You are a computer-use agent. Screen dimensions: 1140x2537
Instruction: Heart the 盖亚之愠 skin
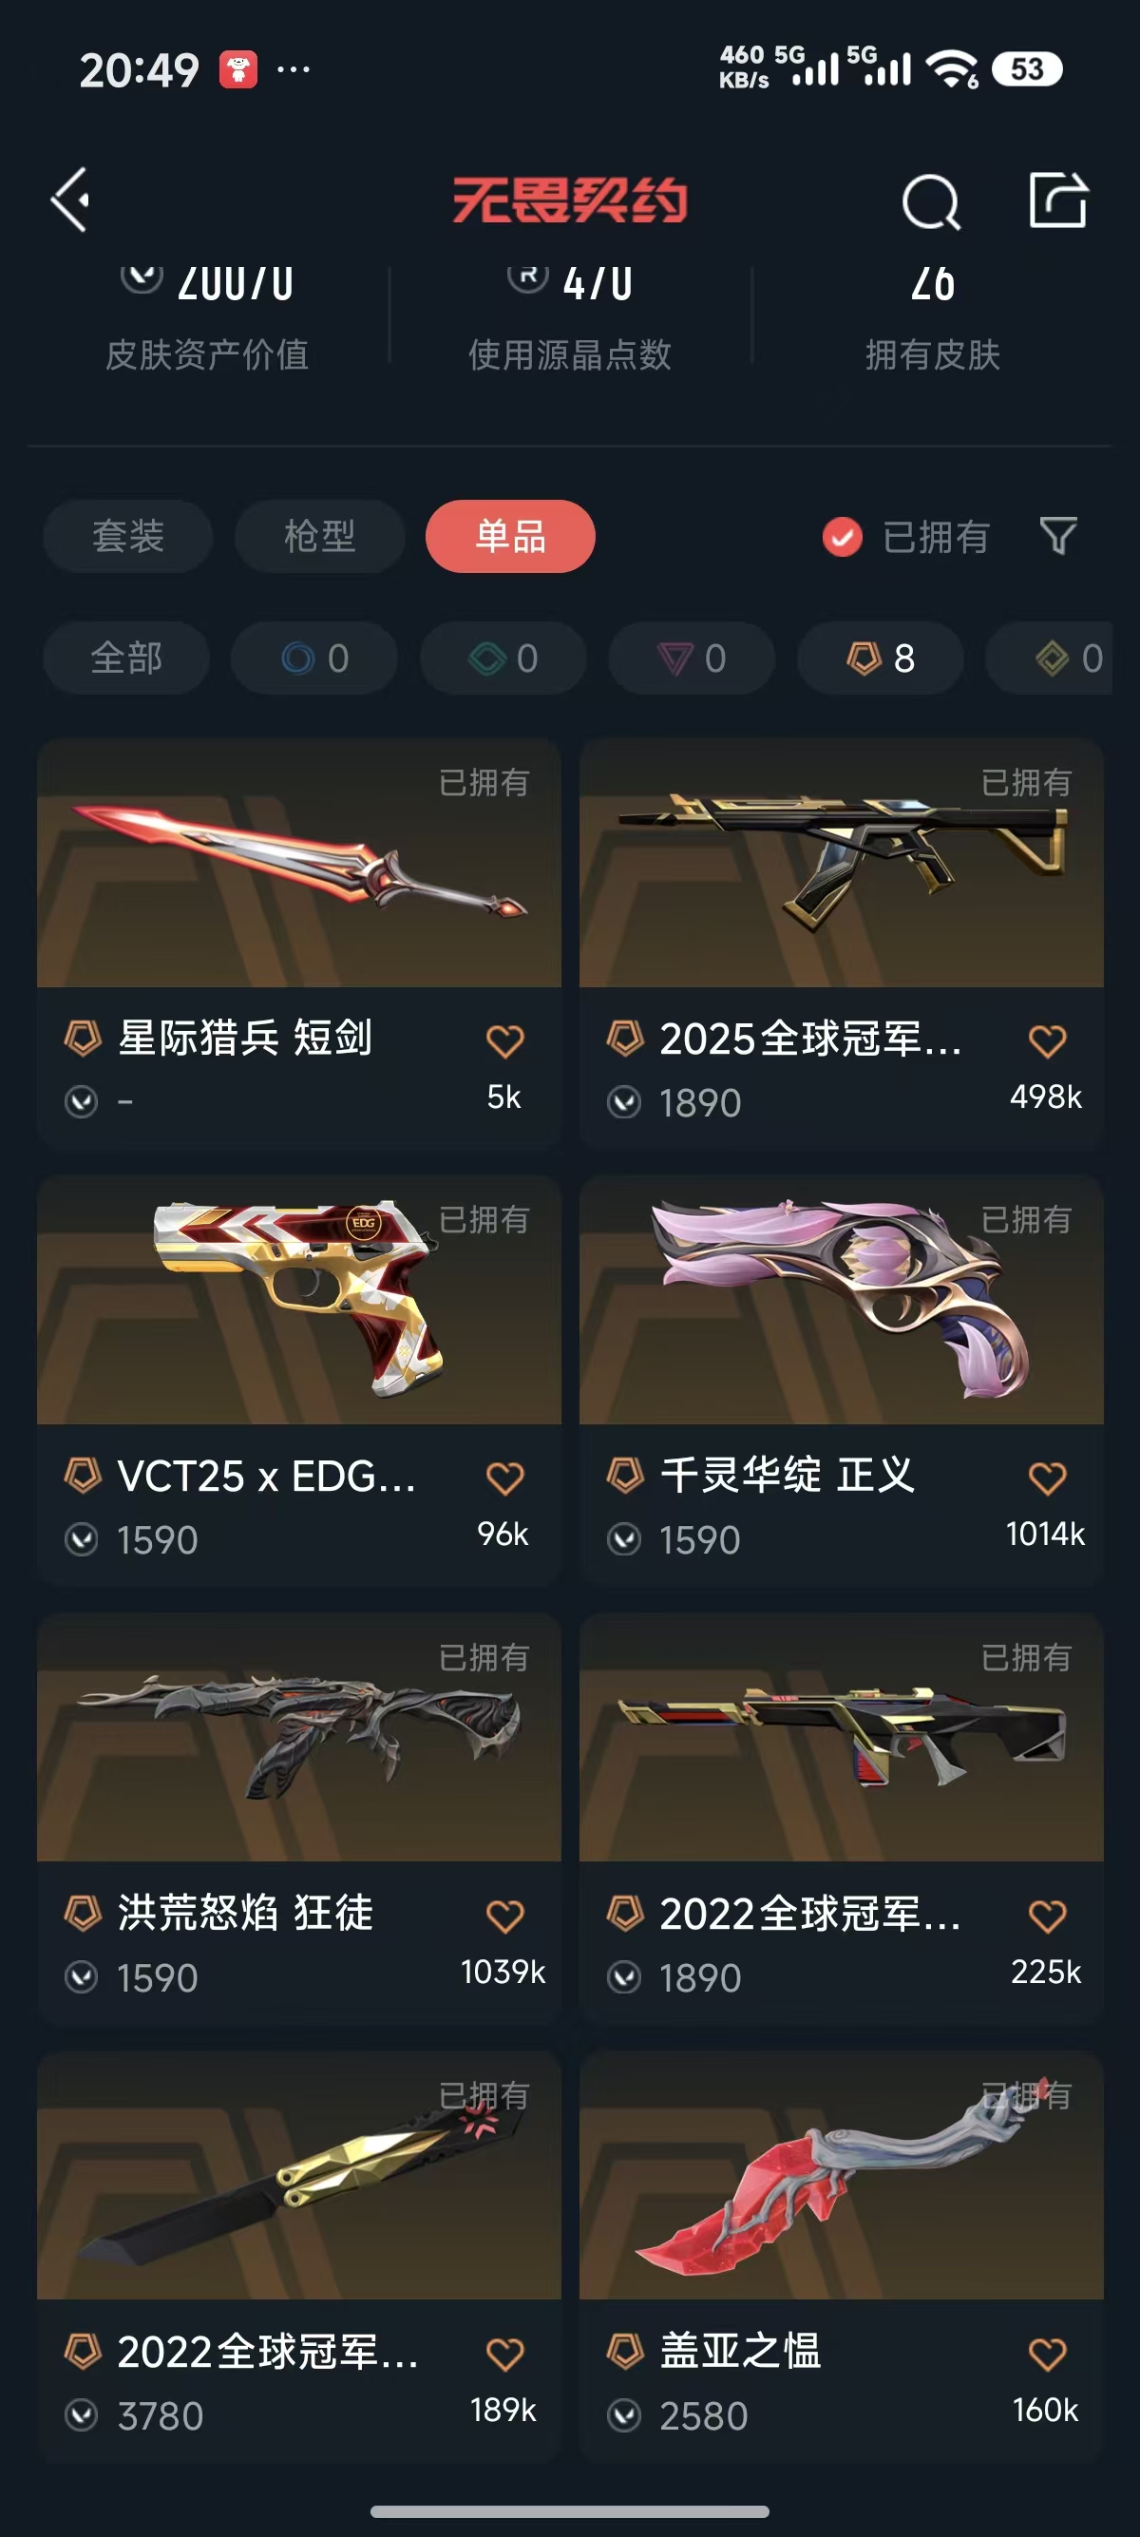coord(1047,2355)
